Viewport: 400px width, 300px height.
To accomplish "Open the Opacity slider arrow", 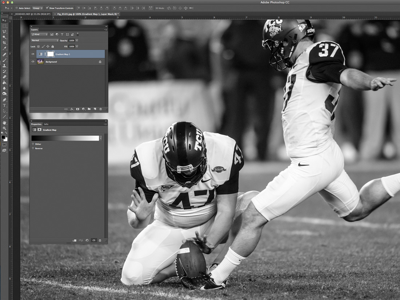I will point(77,40).
